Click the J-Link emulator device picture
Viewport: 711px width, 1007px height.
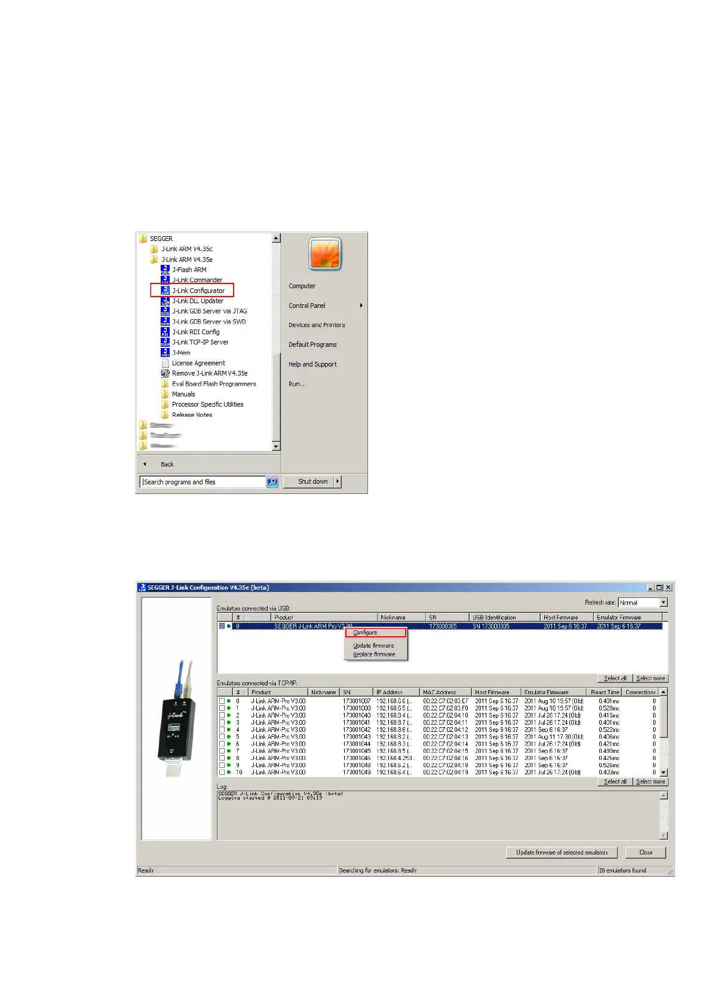pyautogui.click(x=177, y=718)
